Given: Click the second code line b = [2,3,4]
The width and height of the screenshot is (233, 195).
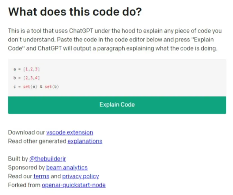Looking at the screenshot, I should (x=27, y=78).
